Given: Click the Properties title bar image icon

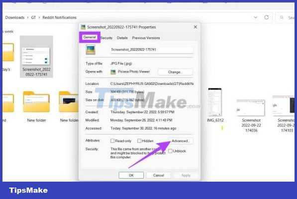Looking at the screenshot, I should coord(83,27).
